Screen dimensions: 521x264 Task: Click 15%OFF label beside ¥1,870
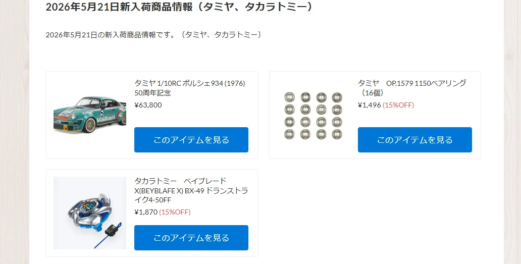click(175, 212)
